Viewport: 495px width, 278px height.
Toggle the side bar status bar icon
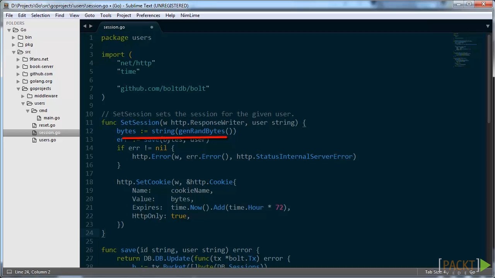coord(9,272)
